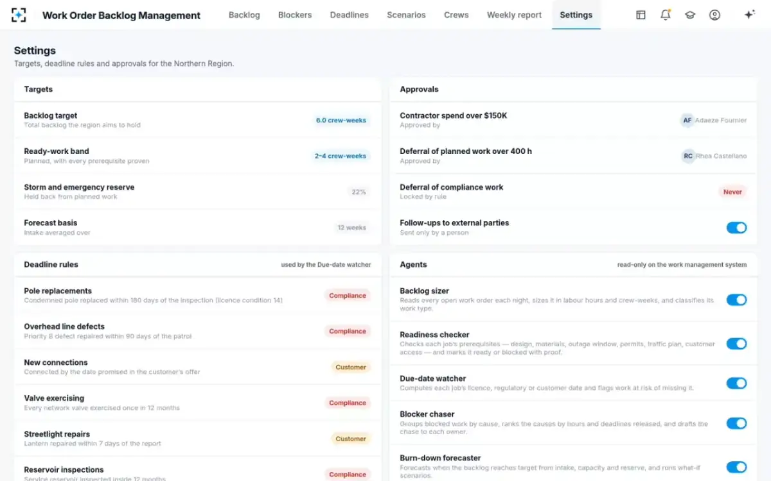Click the Approvals section heading
The height and width of the screenshot is (481, 771).
(x=420, y=90)
